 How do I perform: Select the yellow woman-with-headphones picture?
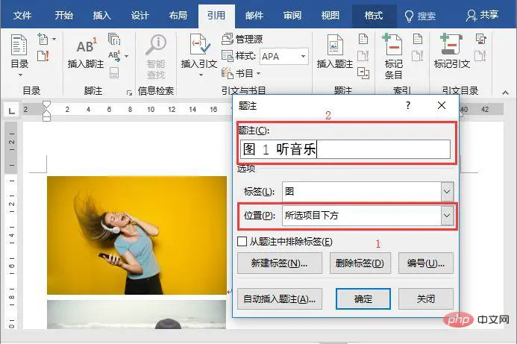coord(137,235)
